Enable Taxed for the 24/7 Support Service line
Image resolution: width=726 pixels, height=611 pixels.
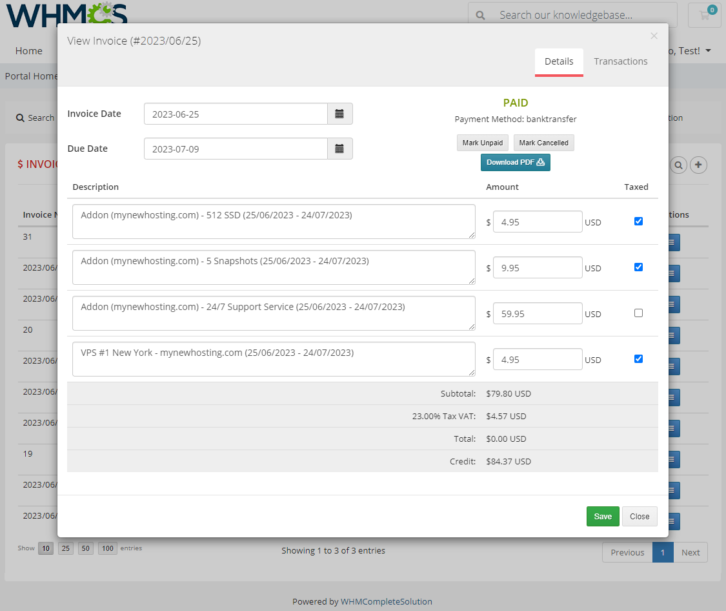638,313
